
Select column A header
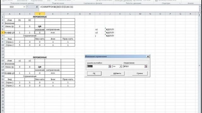click(x=10, y=14)
